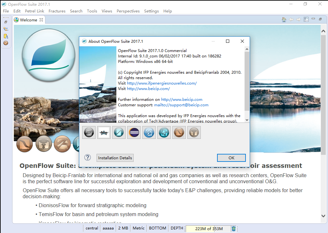
Task: Open the http://www.beicip.com/ Visit link
Action: (x=148, y=88)
